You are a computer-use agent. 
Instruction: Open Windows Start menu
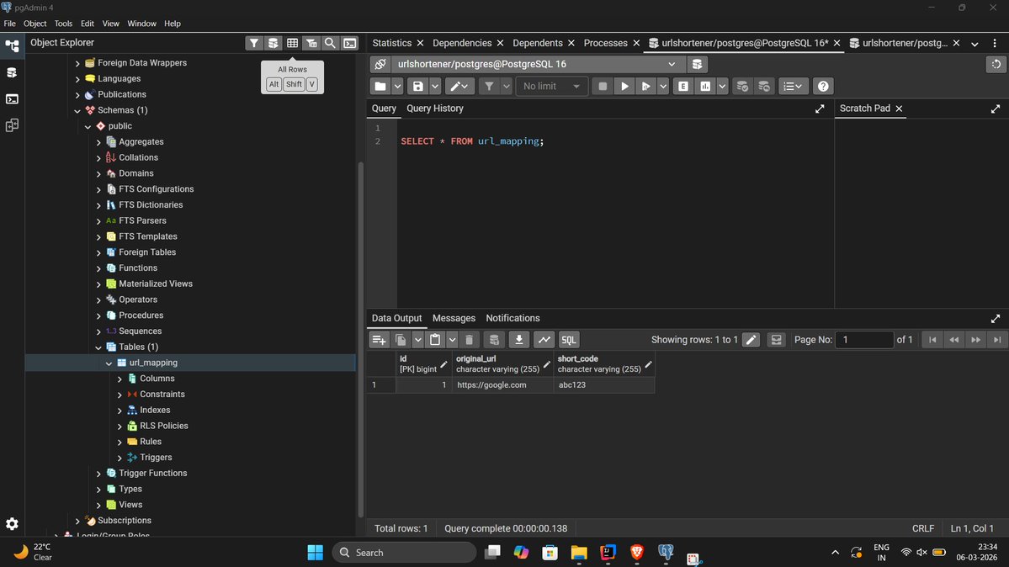[x=316, y=552]
